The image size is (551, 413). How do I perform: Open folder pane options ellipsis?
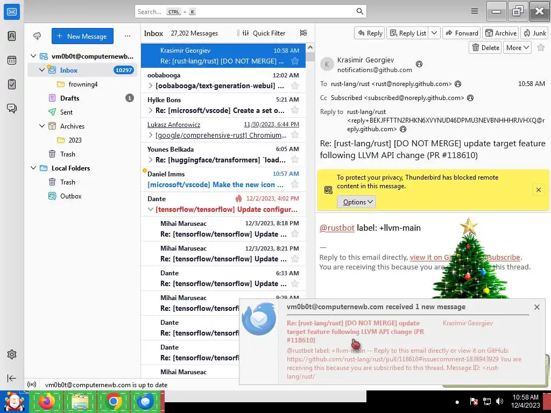click(127, 36)
